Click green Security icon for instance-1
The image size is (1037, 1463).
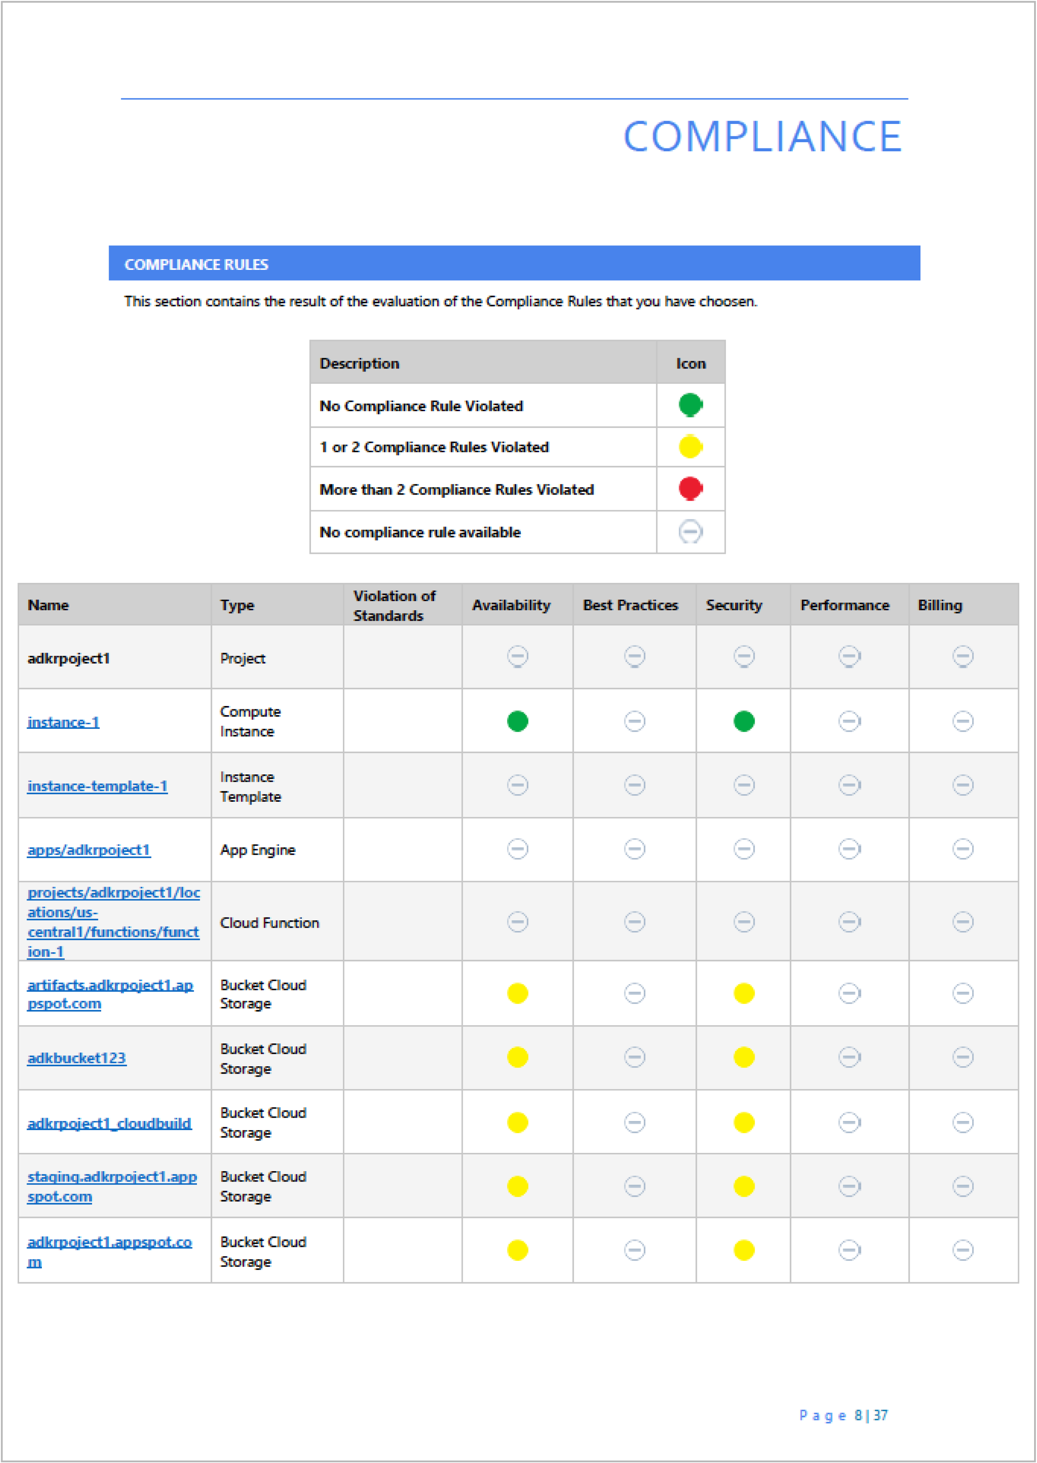pyautogui.click(x=744, y=721)
